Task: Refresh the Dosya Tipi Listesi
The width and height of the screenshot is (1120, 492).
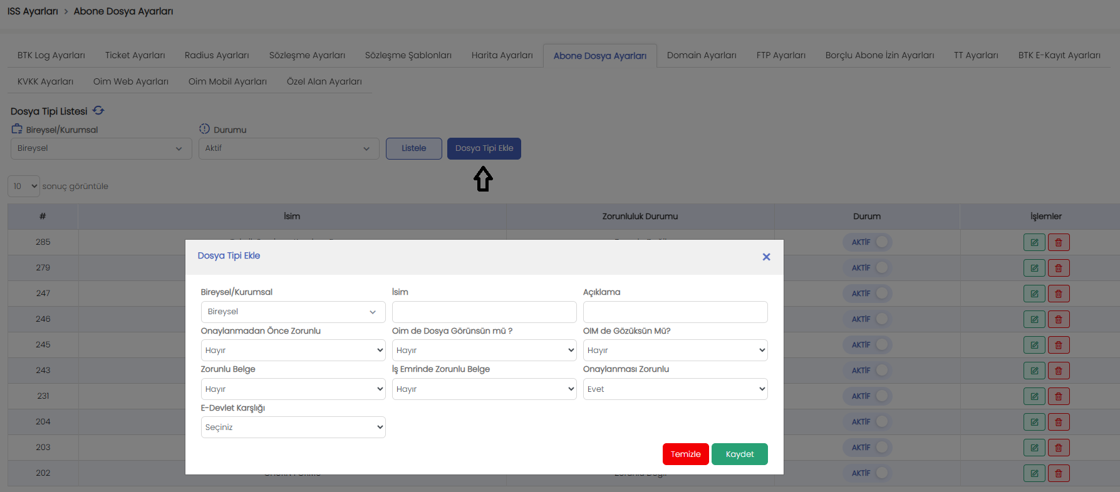Action: point(98,111)
